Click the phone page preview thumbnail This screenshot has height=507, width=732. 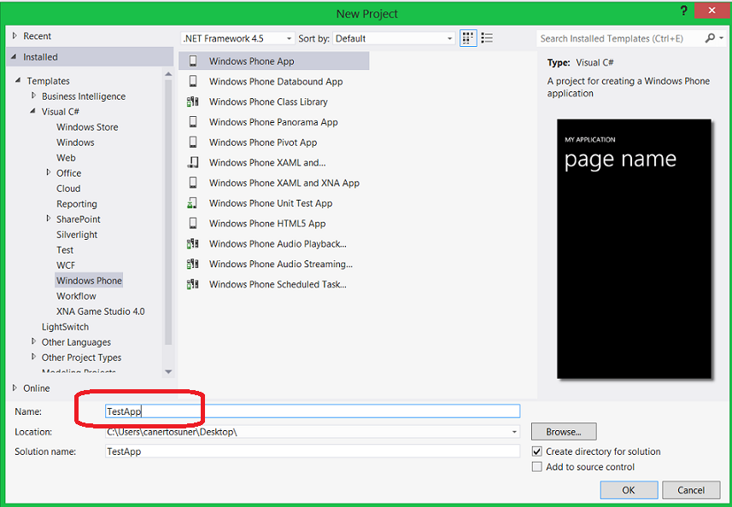[634, 248]
